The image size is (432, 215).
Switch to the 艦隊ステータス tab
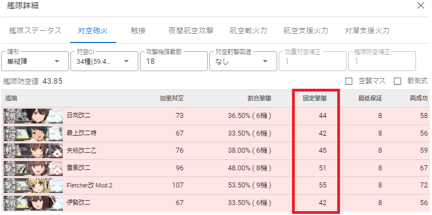point(35,31)
